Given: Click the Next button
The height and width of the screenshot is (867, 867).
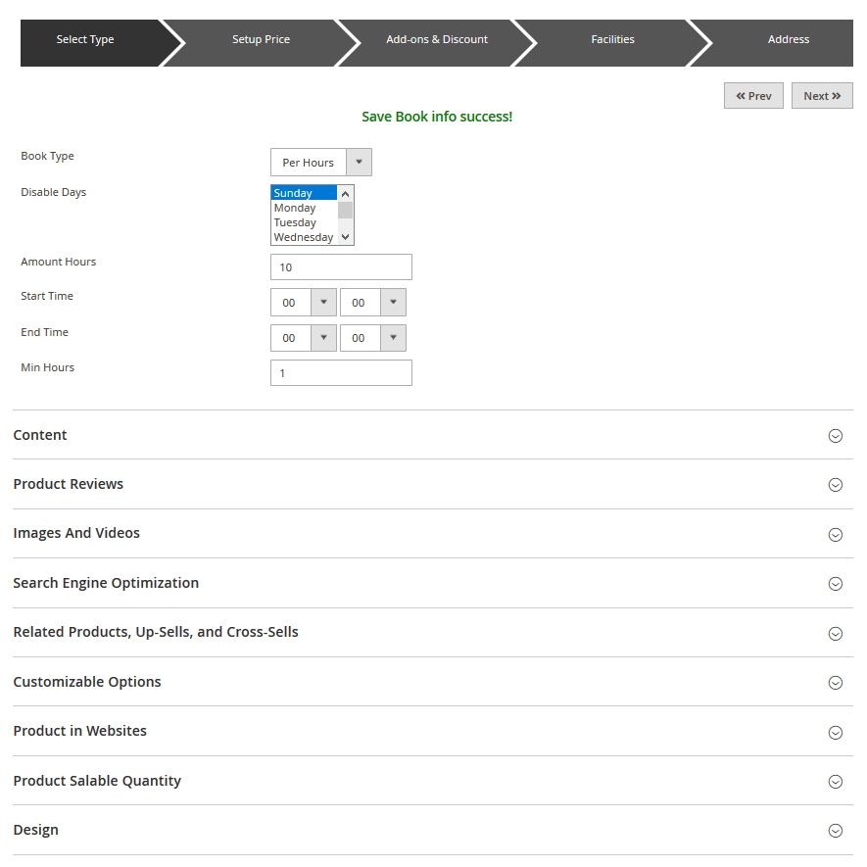Looking at the screenshot, I should pyautogui.click(x=822, y=96).
